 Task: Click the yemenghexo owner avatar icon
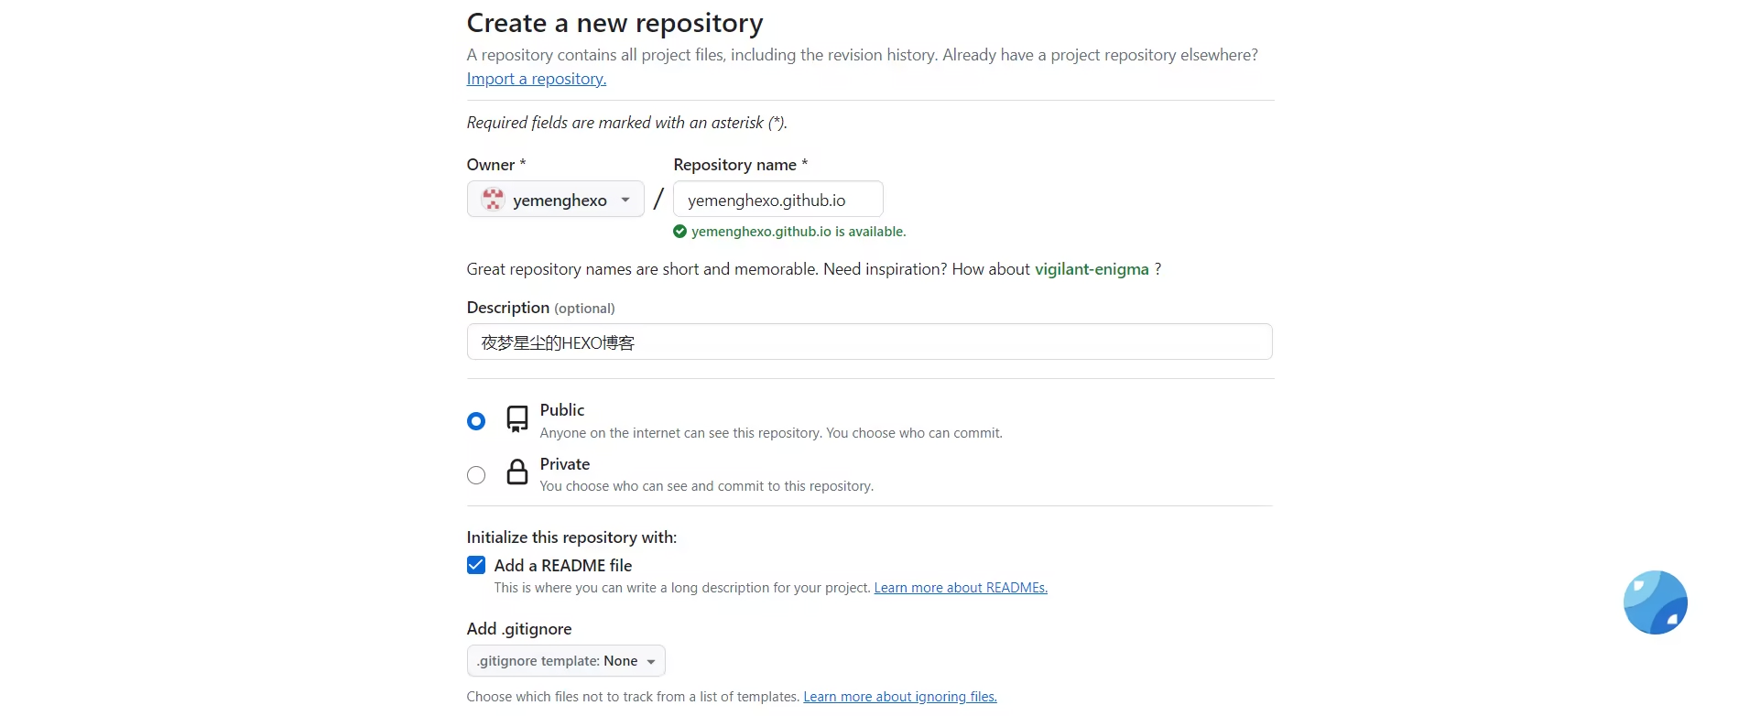pos(493,200)
